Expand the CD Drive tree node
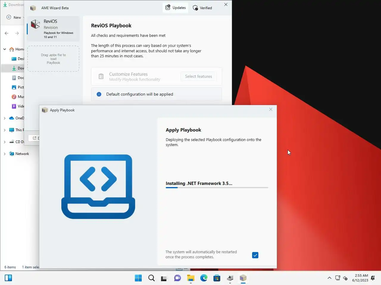The width and height of the screenshot is (381, 285). 4,142
